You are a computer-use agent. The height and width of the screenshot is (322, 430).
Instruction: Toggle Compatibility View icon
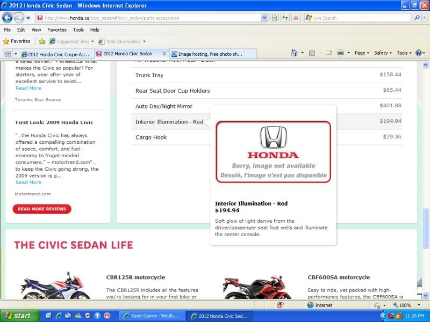tap(274, 18)
